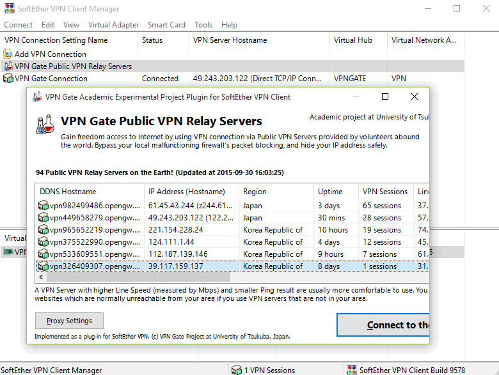
Task: Click the 65 sessions cell
Action: 382,206
